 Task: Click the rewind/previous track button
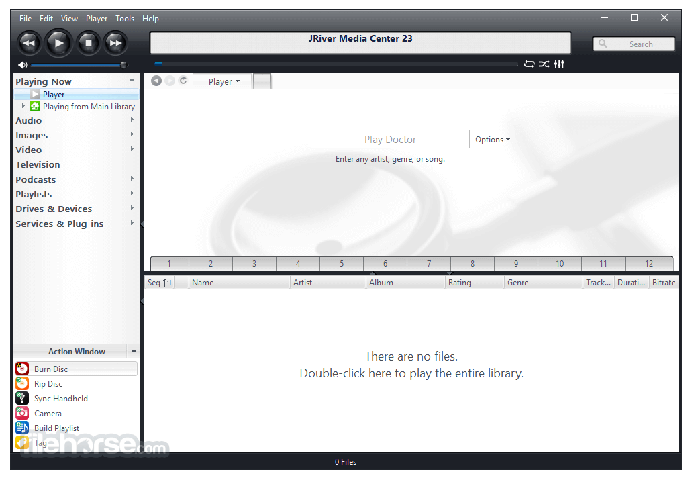[29, 43]
